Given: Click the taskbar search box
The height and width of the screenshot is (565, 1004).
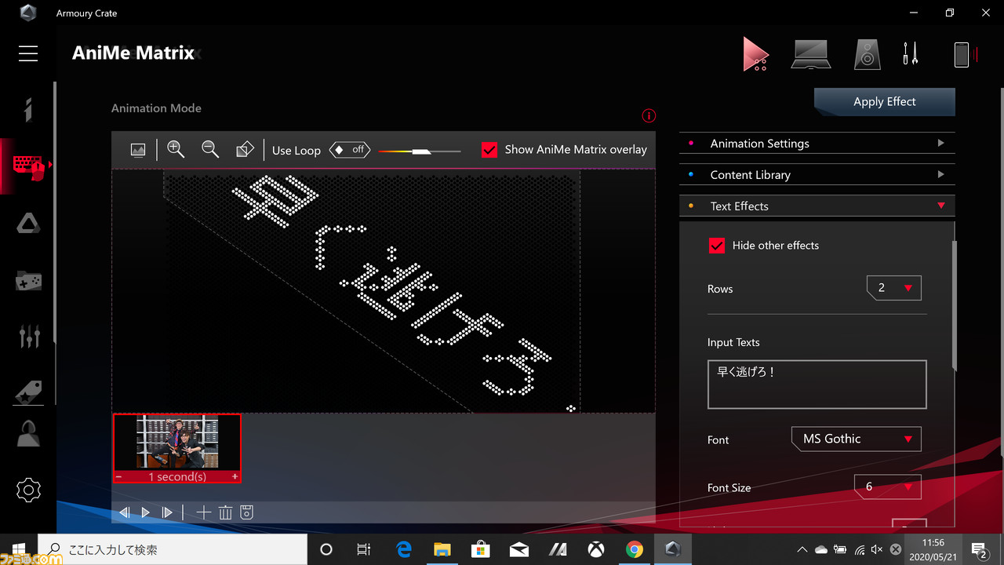Looking at the screenshot, I should 173,549.
